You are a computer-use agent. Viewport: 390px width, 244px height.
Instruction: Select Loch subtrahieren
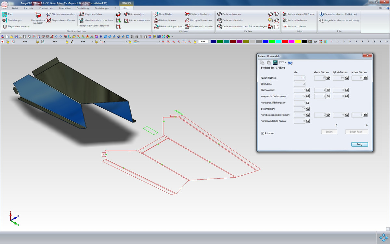pyautogui.click(x=295, y=20)
